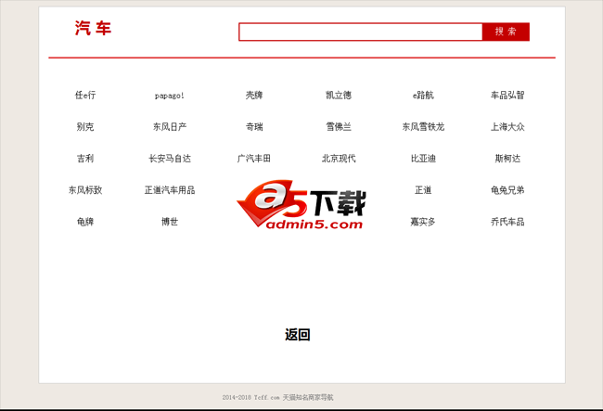Open the 汽车 category heading
603x411 pixels.
(93, 29)
